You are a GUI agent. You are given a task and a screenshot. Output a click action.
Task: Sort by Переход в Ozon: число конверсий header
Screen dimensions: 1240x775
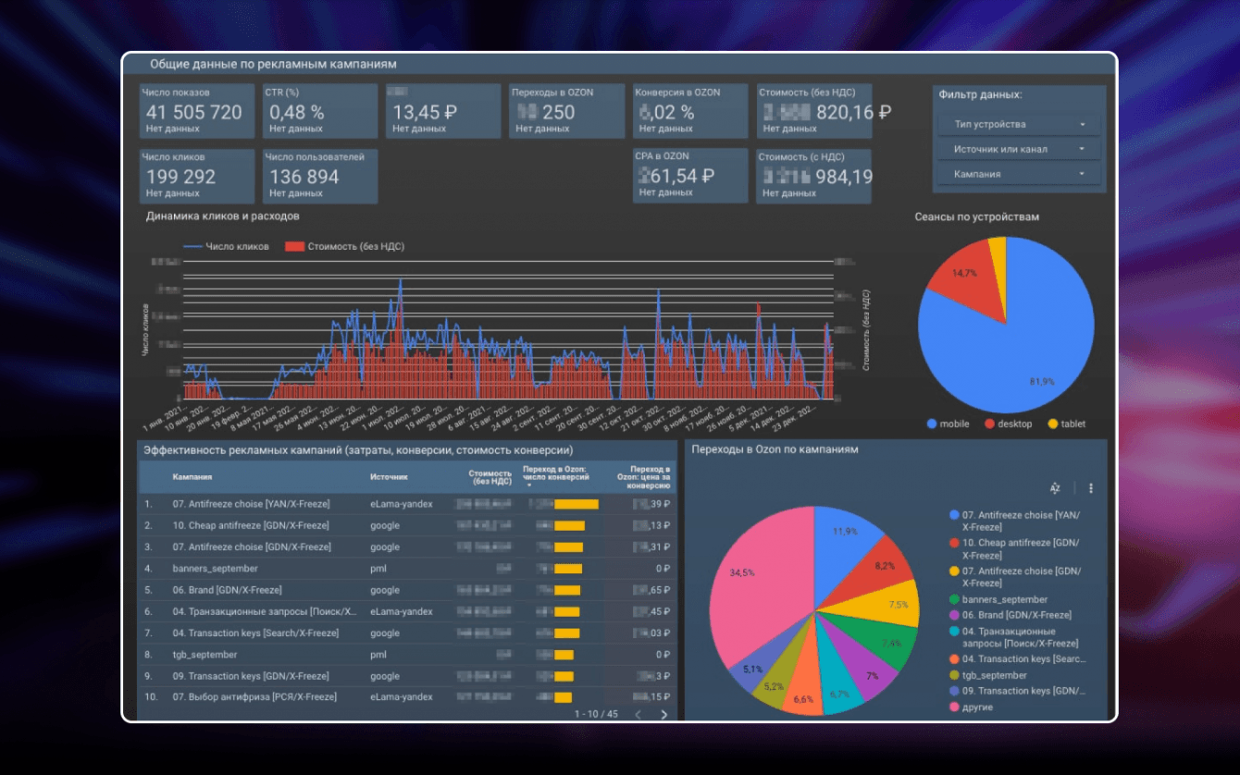[555, 477]
